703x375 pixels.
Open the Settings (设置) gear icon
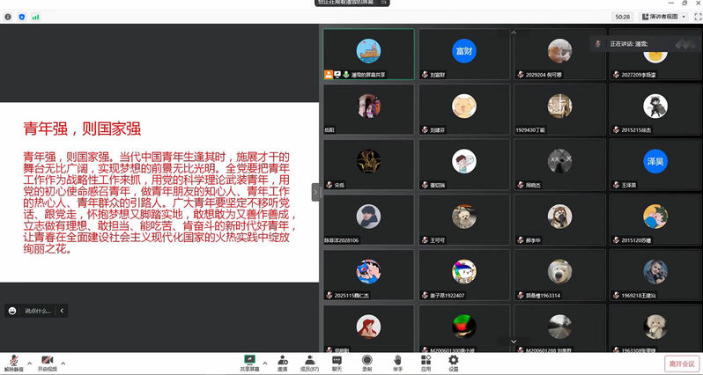click(454, 362)
